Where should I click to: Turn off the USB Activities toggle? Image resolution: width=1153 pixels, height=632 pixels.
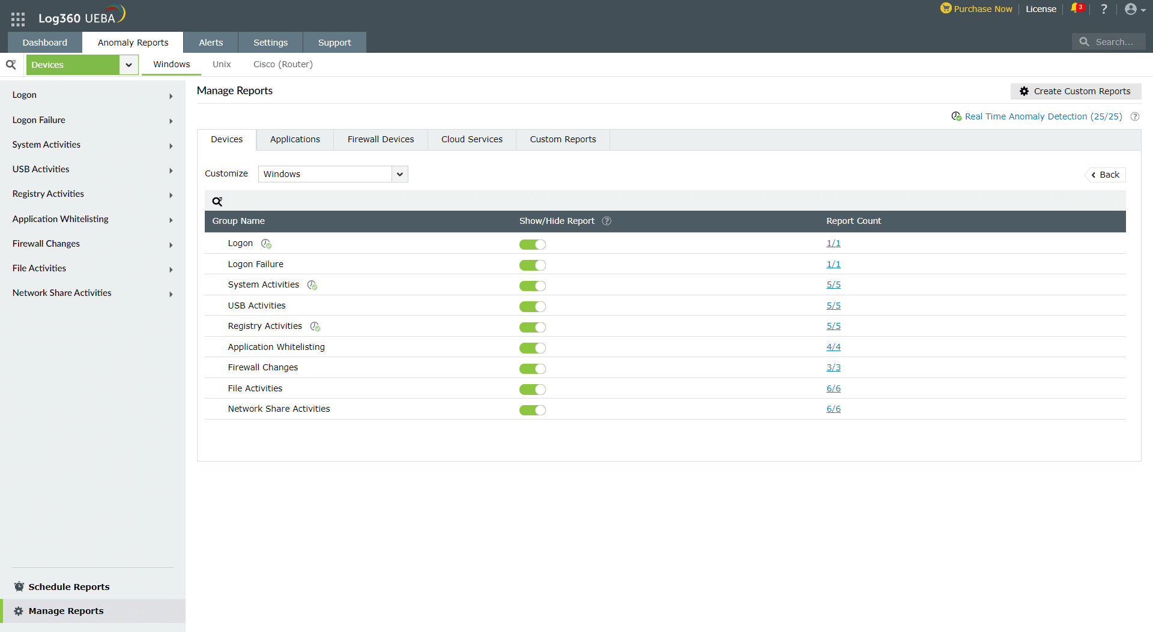coord(532,306)
